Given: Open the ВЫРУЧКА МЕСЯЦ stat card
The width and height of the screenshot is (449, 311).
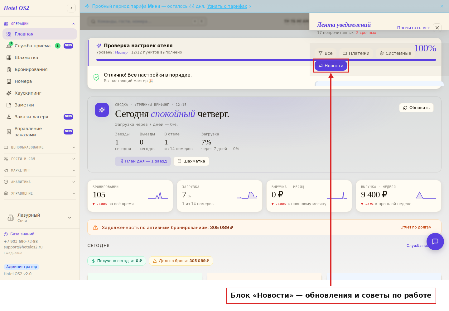Looking at the screenshot, I should (x=309, y=196).
